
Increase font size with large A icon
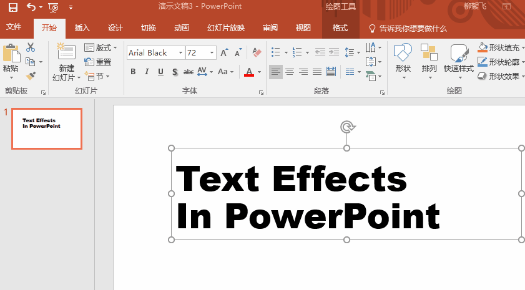coord(224,52)
